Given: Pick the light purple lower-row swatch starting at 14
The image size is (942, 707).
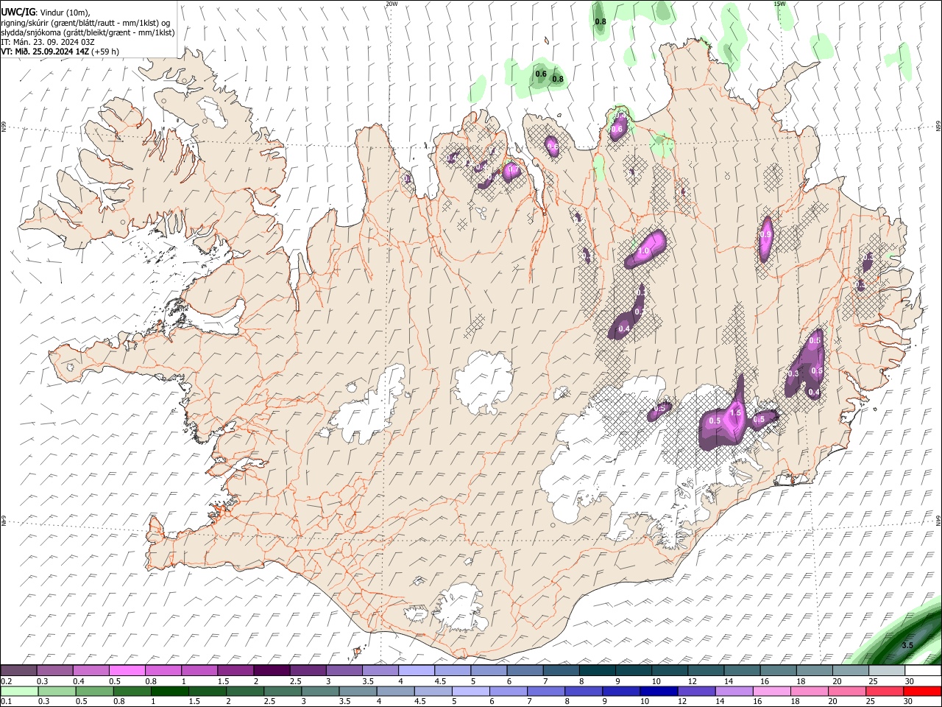Looking at the screenshot, I should [x=733, y=691].
